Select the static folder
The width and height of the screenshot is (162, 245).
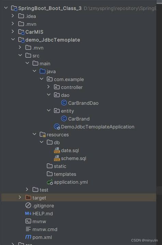pyautogui.click(x=56, y=166)
